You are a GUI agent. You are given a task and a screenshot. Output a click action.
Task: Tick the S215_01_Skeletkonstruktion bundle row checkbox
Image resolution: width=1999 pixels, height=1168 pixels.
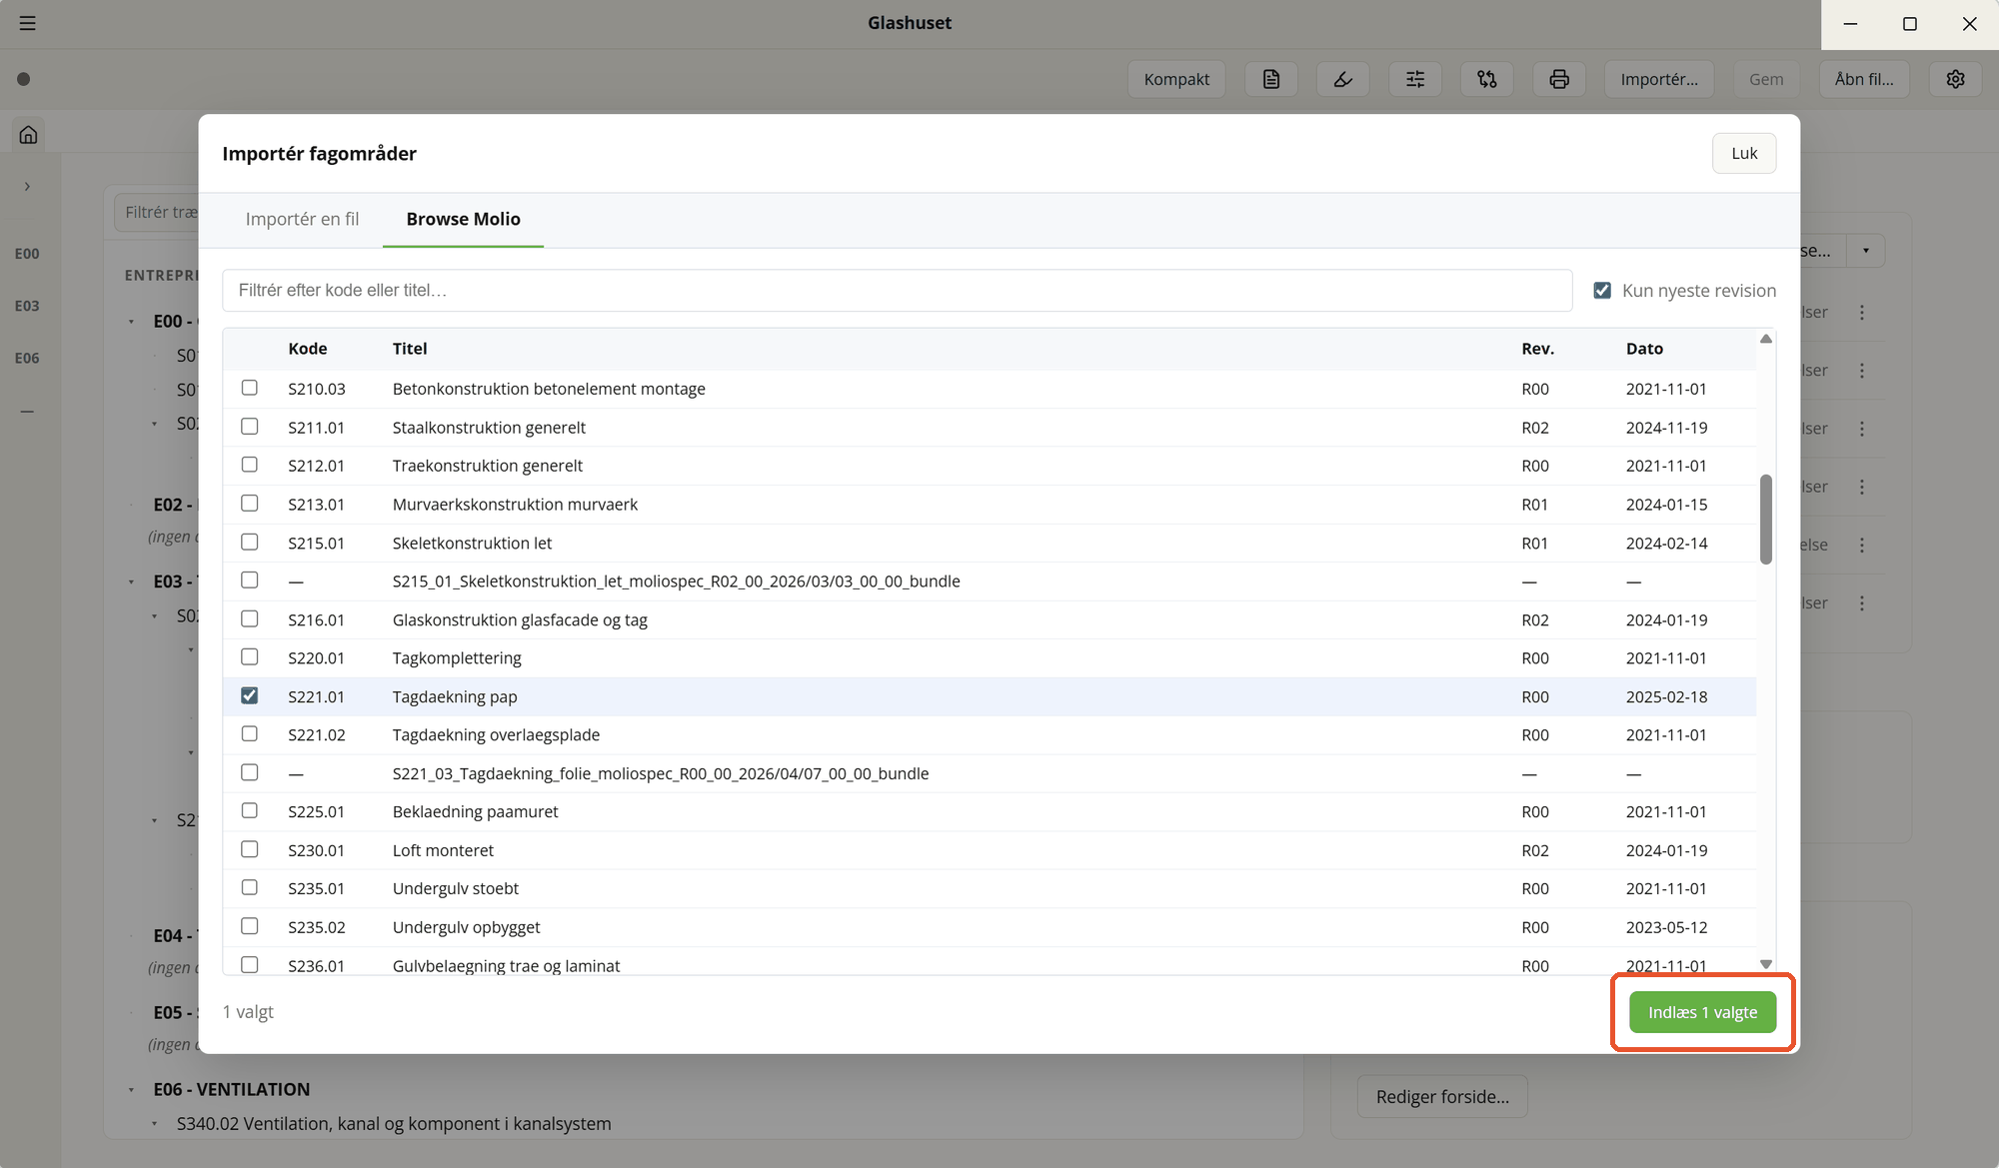(x=249, y=580)
